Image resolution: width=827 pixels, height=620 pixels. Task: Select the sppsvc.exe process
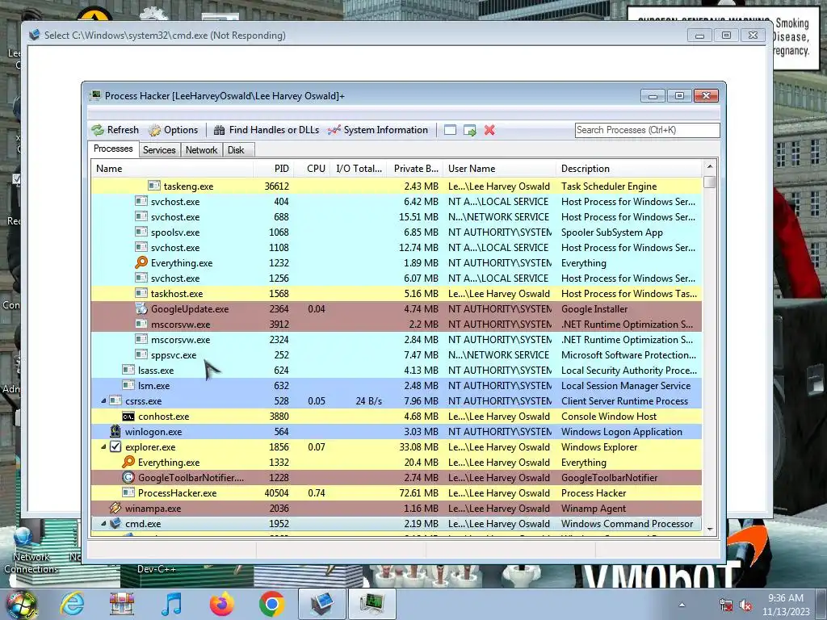coord(396,355)
